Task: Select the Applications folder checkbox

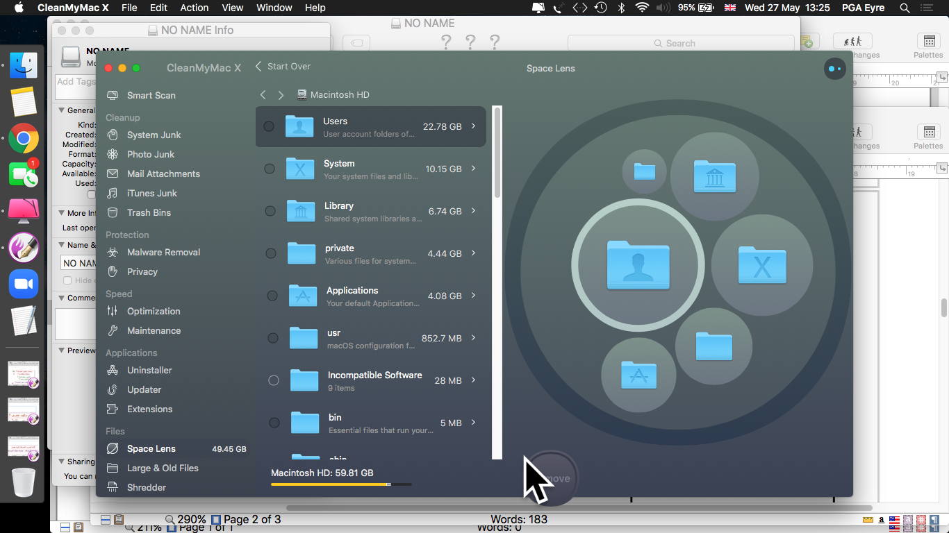Action: (x=272, y=296)
